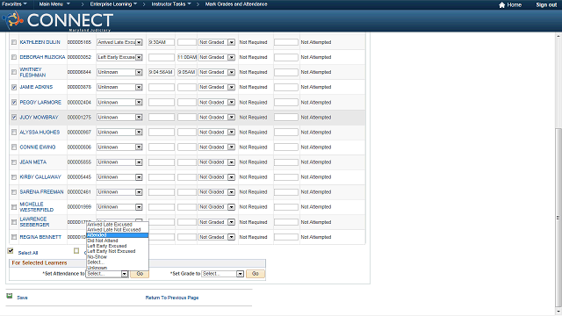Image resolution: width=562 pixels, height=316 pixels.
Task: Open the Enterprise Learning menu
Action: click(113, 4)
